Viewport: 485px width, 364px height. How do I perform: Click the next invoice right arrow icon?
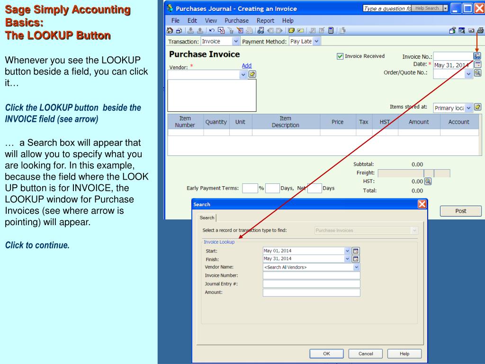pos(279,30)
